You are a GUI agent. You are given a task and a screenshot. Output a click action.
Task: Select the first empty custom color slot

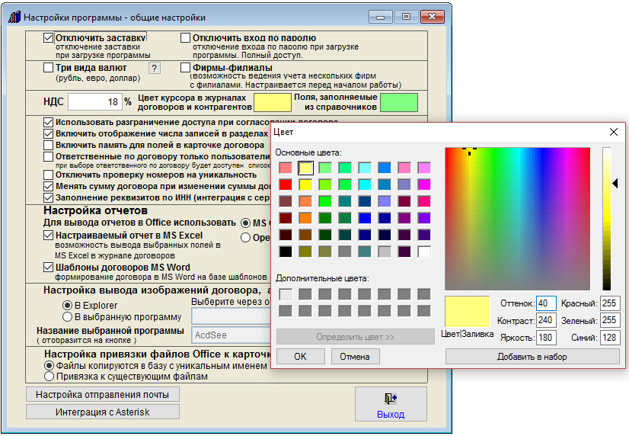coord(286,294)
